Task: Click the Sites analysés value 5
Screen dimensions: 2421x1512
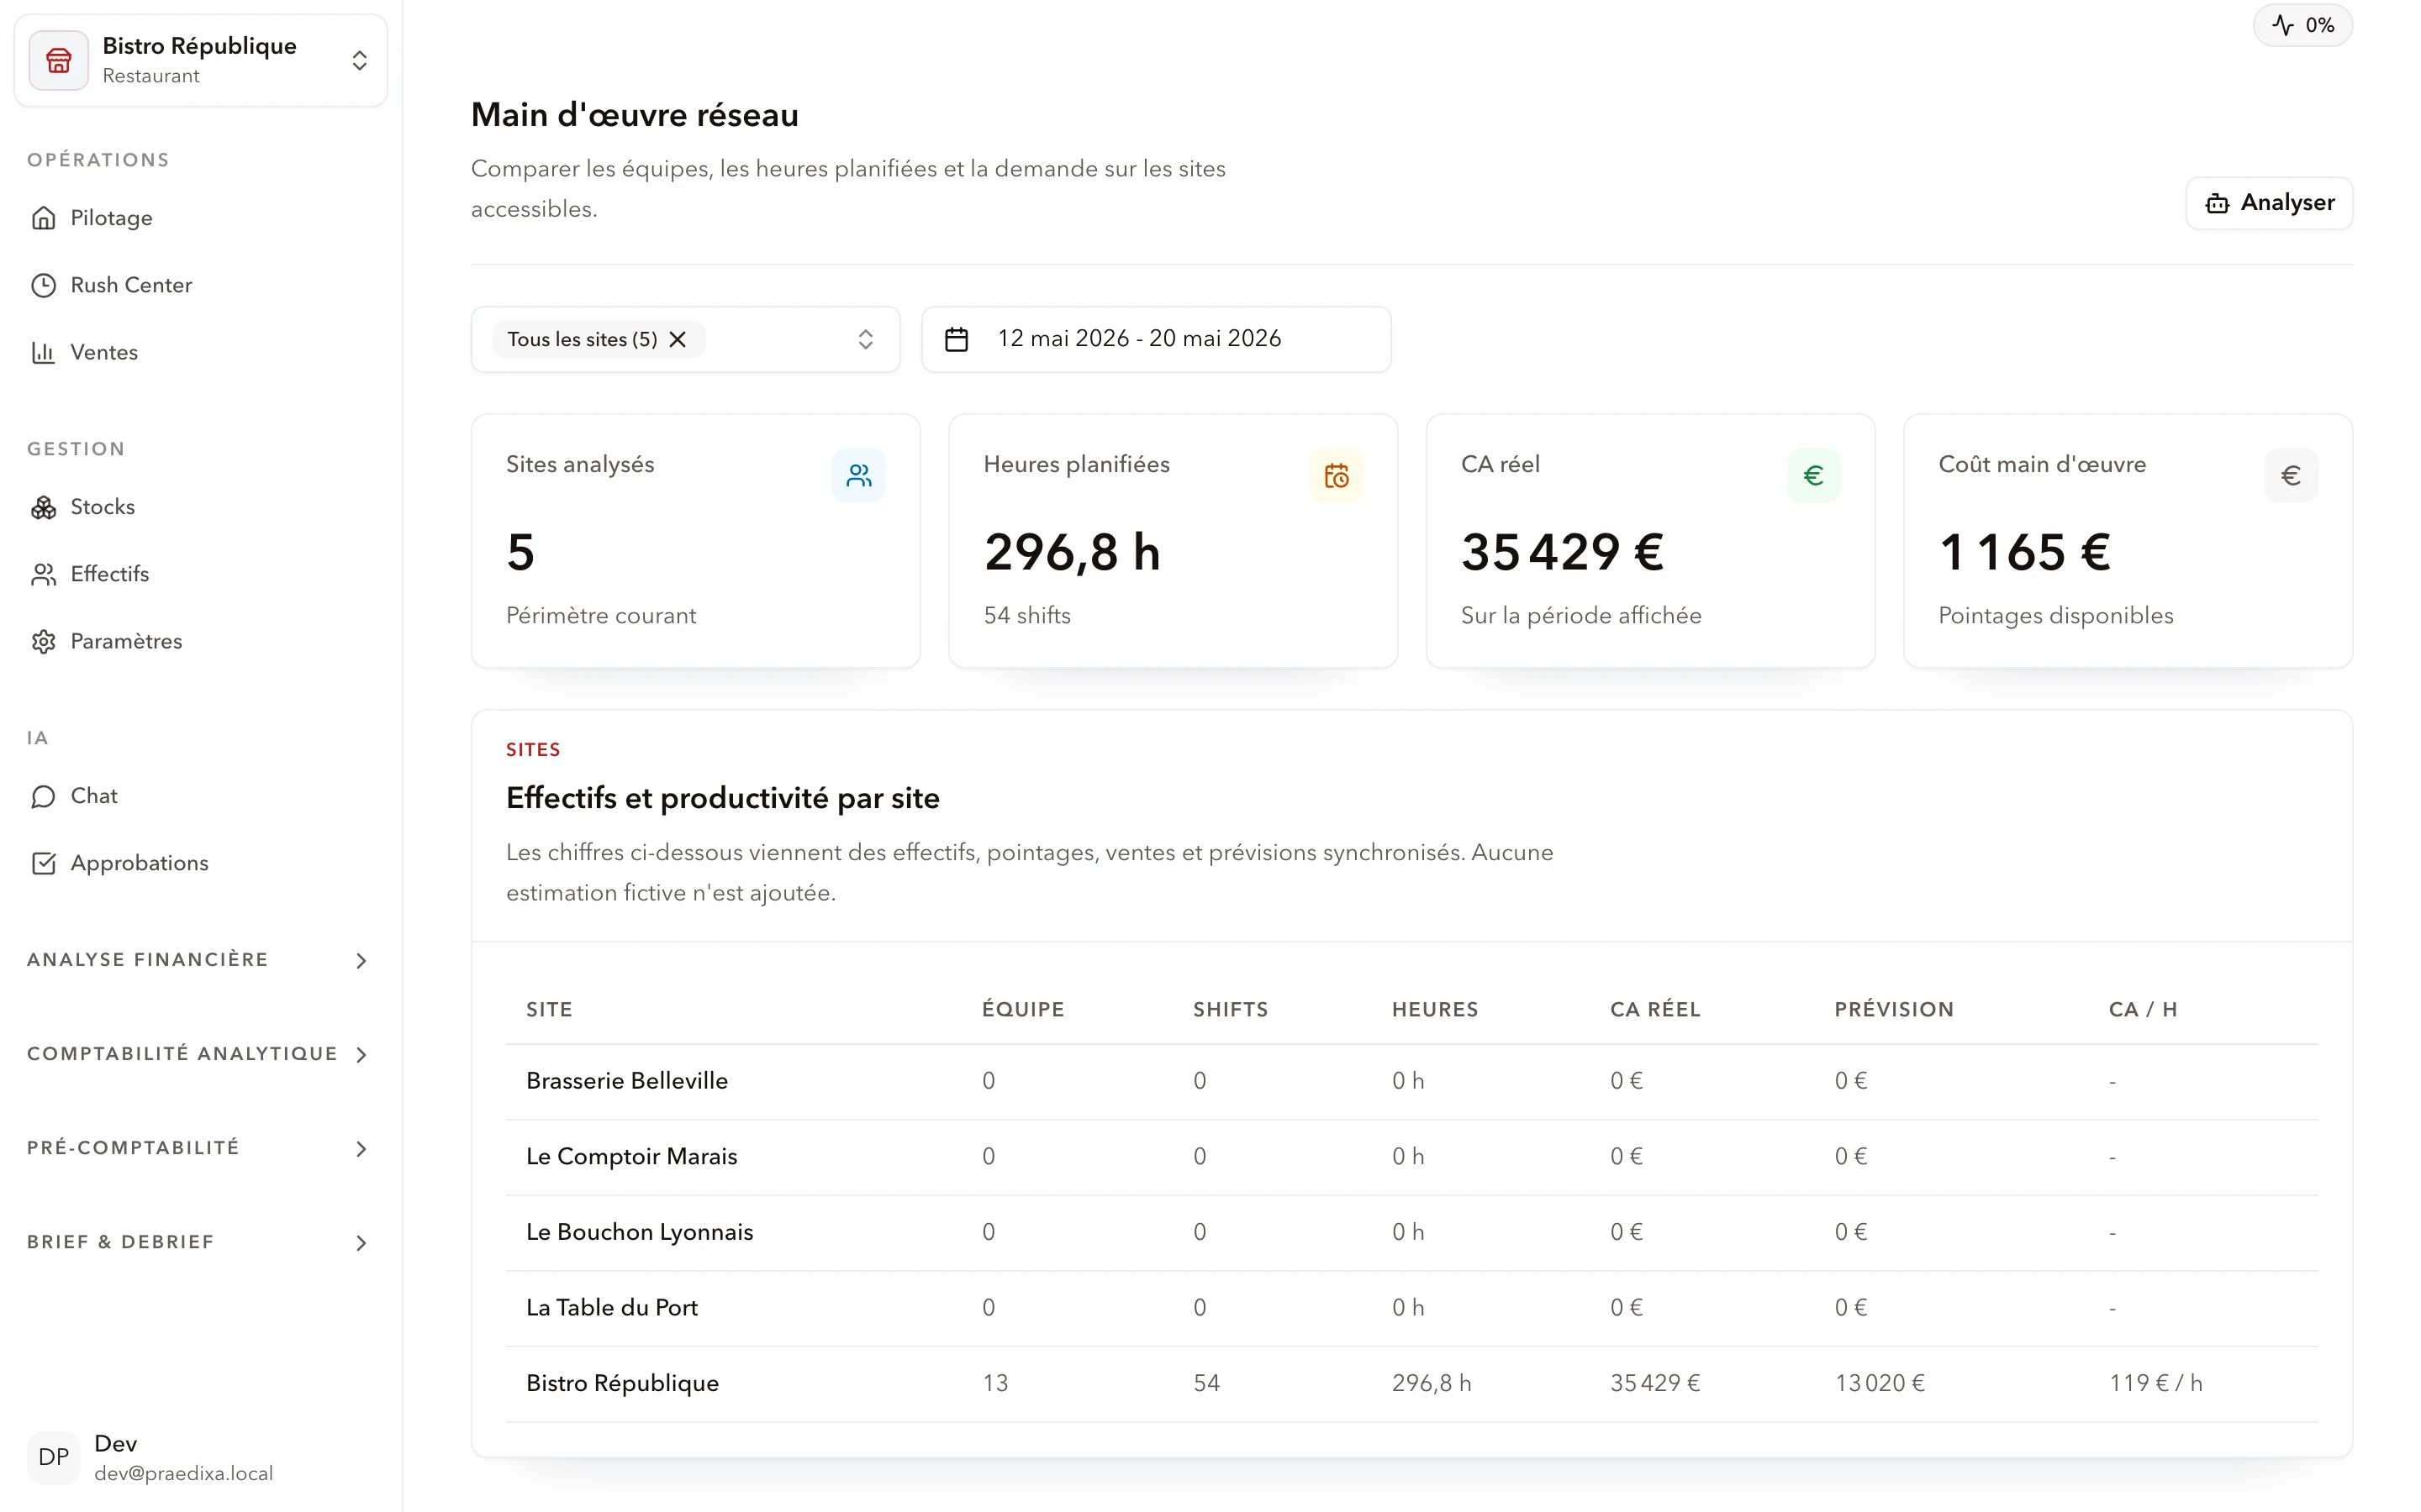Action: (520, 552)
